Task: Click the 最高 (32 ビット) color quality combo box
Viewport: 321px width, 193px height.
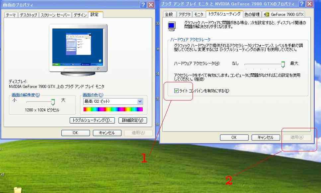Action: (113, 101)
